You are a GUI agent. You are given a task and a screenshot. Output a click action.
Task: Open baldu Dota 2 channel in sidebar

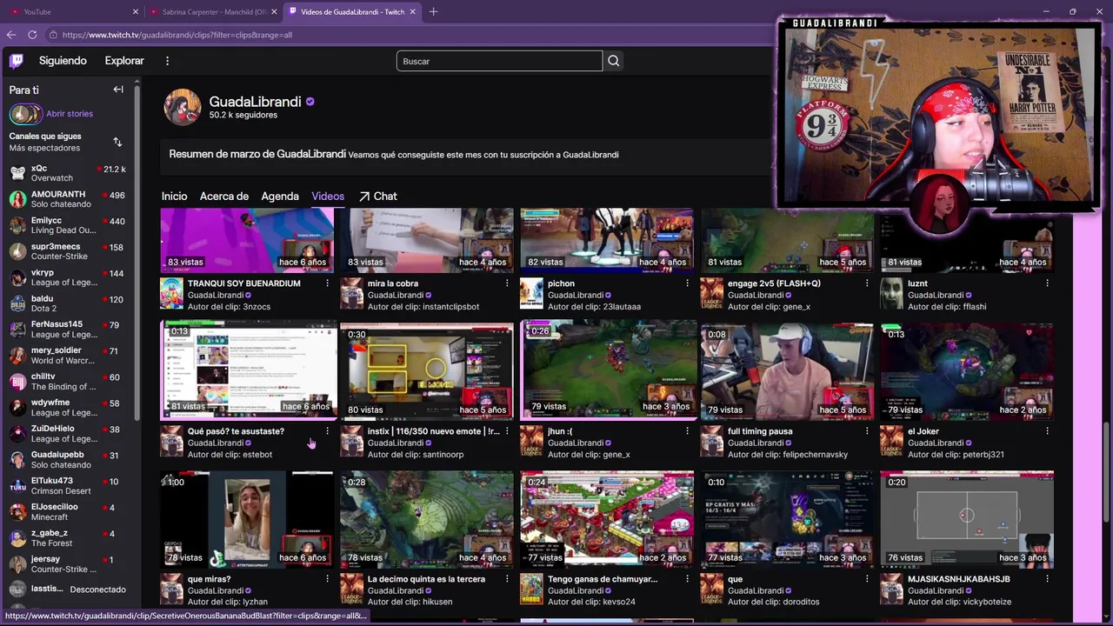point(68,303)
